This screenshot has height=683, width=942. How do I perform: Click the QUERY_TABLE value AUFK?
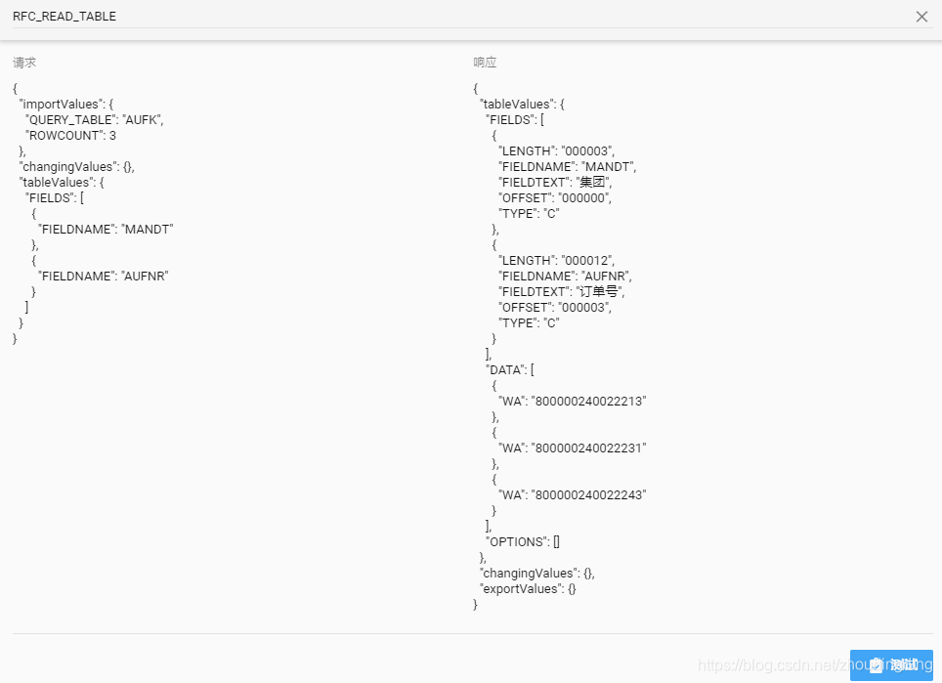pyautogui.click(x=142, y=119)
